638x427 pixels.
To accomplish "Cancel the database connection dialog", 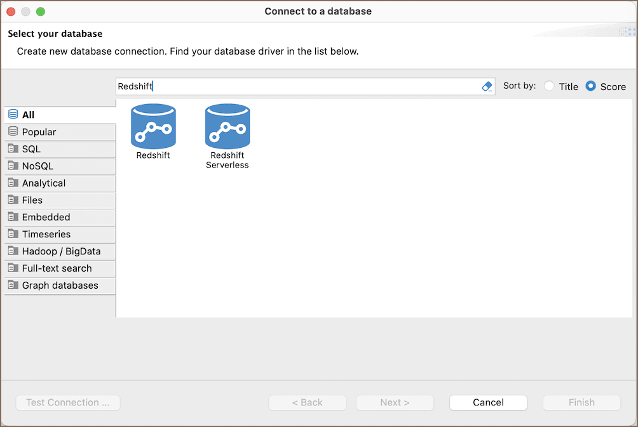I will (487, 402).
